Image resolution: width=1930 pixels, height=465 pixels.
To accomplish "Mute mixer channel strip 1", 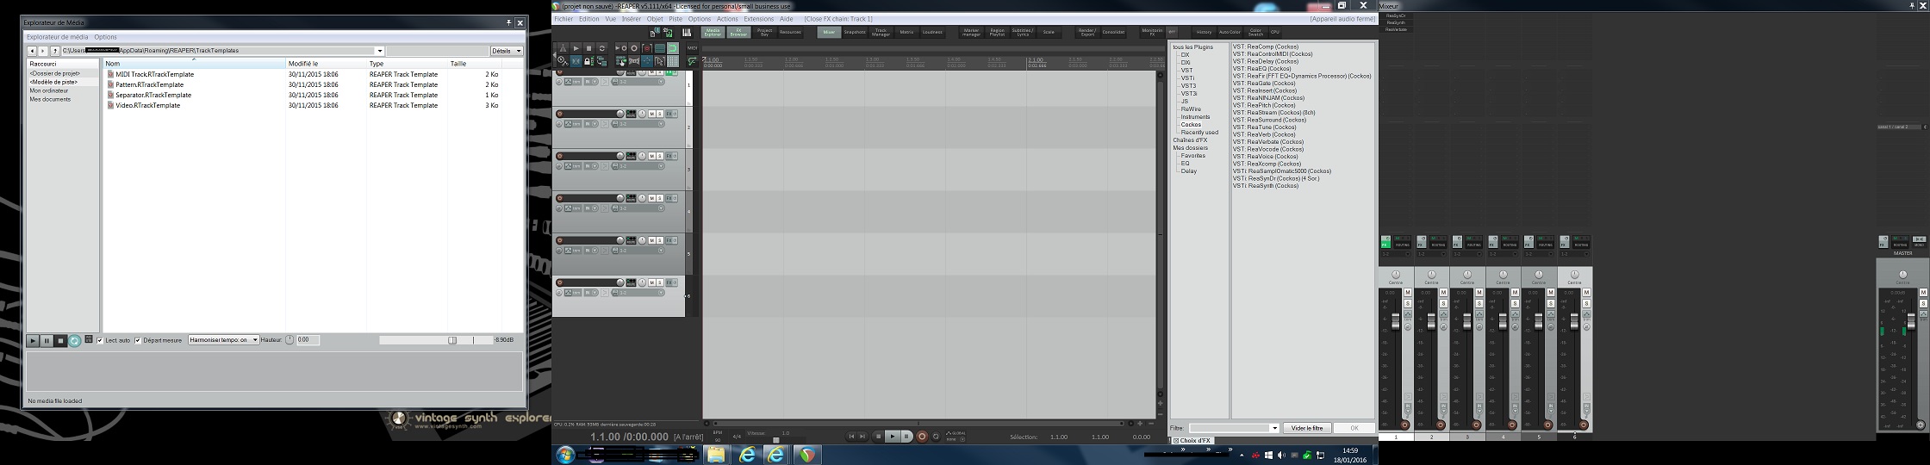I will point(1408,293).
